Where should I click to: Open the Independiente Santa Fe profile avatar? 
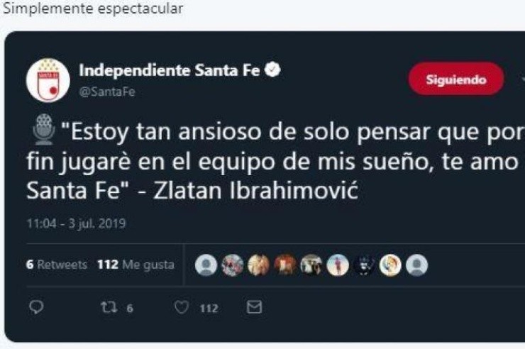coord(48,80)
